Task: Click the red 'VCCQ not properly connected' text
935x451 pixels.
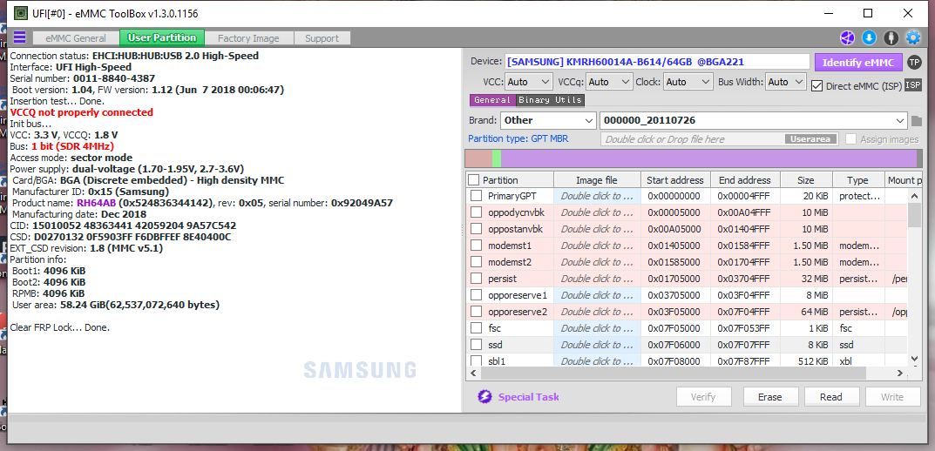Action: pyautogui.click(x=82, y=112)
